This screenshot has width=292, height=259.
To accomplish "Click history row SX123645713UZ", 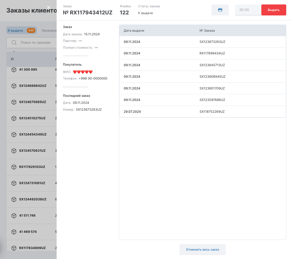I will 202,65.
